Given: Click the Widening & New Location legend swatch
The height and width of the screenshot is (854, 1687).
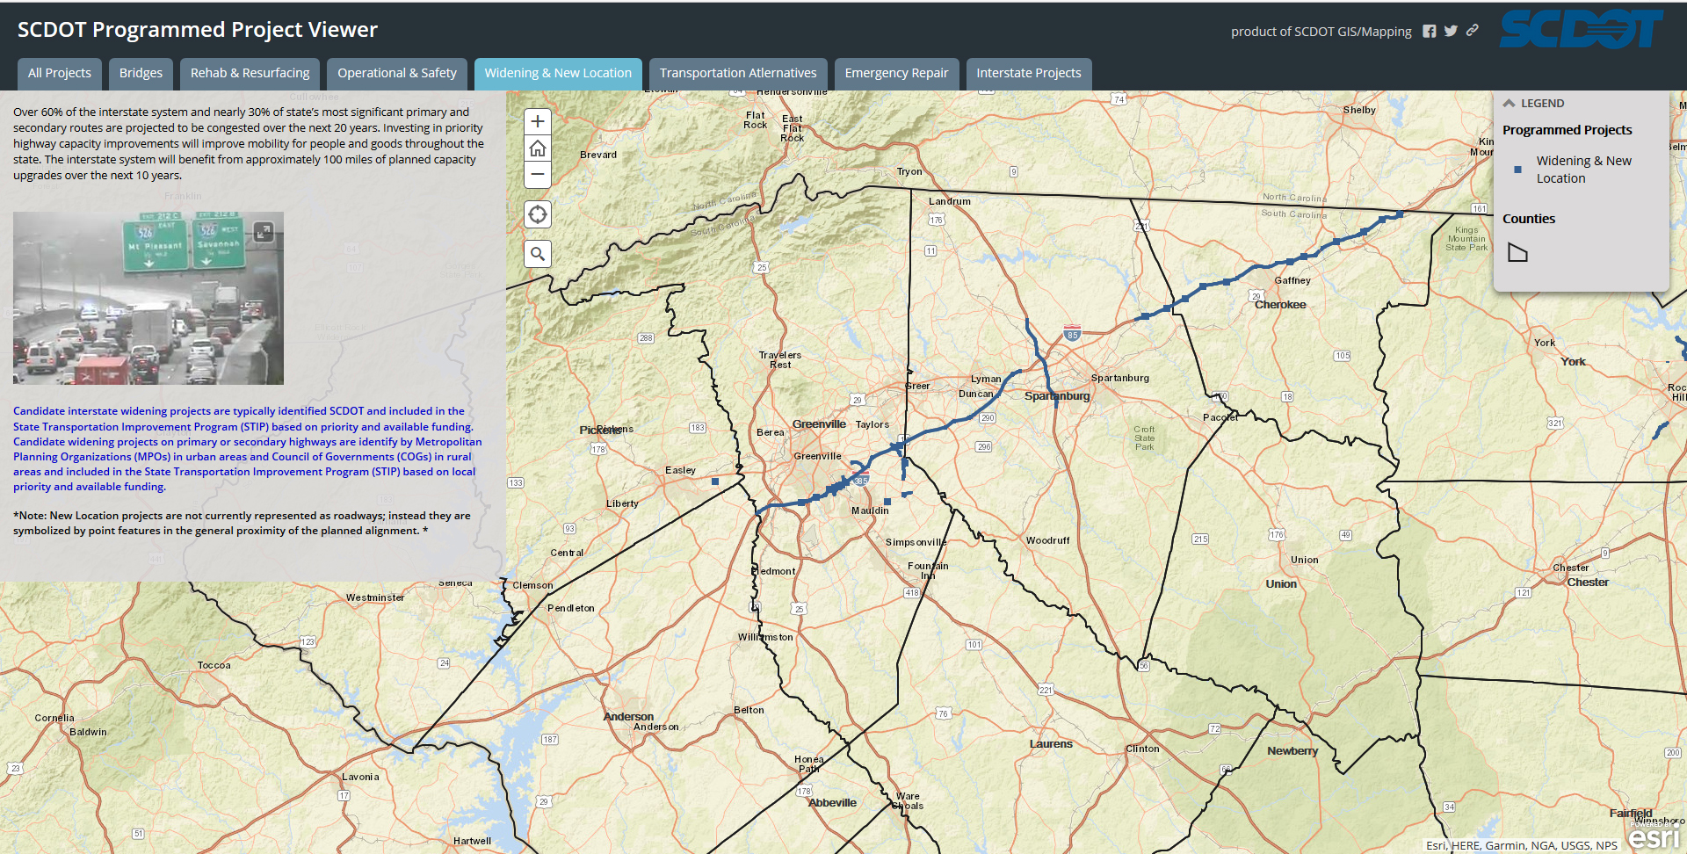Looking at the screenshot, I should 1517,170.
